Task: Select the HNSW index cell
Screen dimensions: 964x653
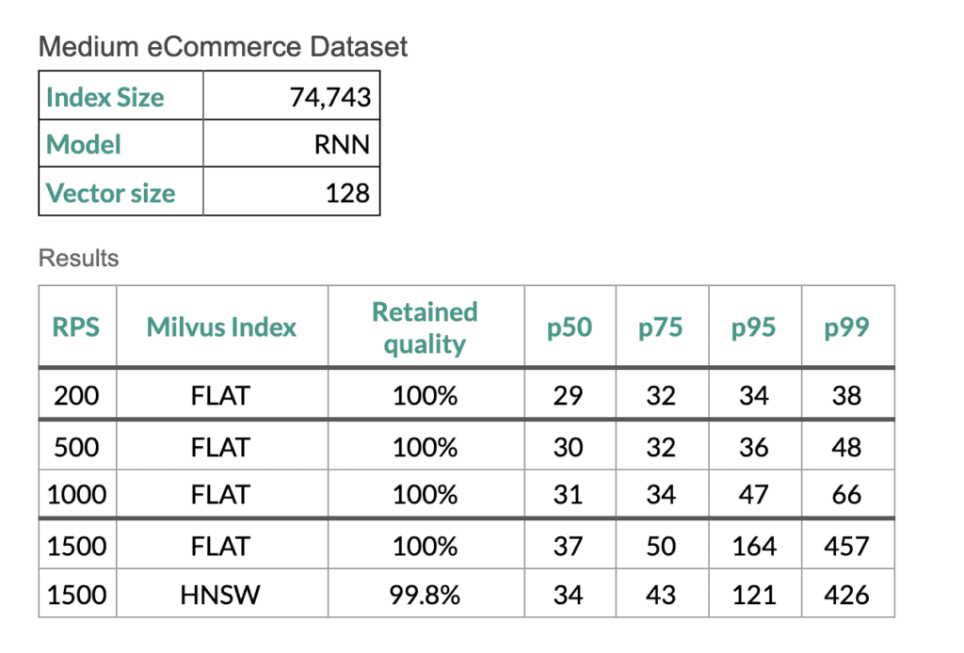Action: [221, 595]
